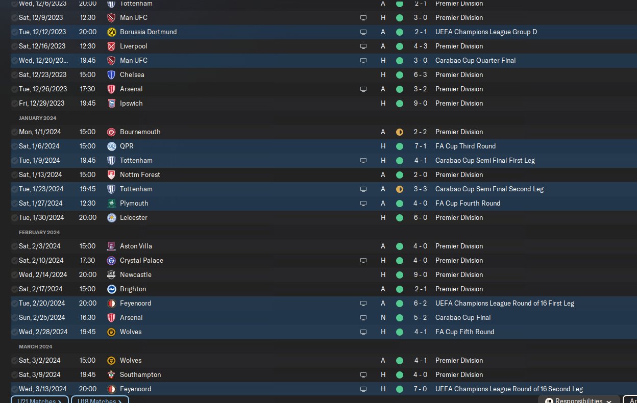Open the Carabao Cup Final competition link
This screenshot has width=637, height=403.
(x=462, y=317)
